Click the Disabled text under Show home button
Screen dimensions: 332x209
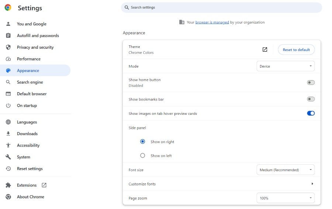[x=136, y=86]
